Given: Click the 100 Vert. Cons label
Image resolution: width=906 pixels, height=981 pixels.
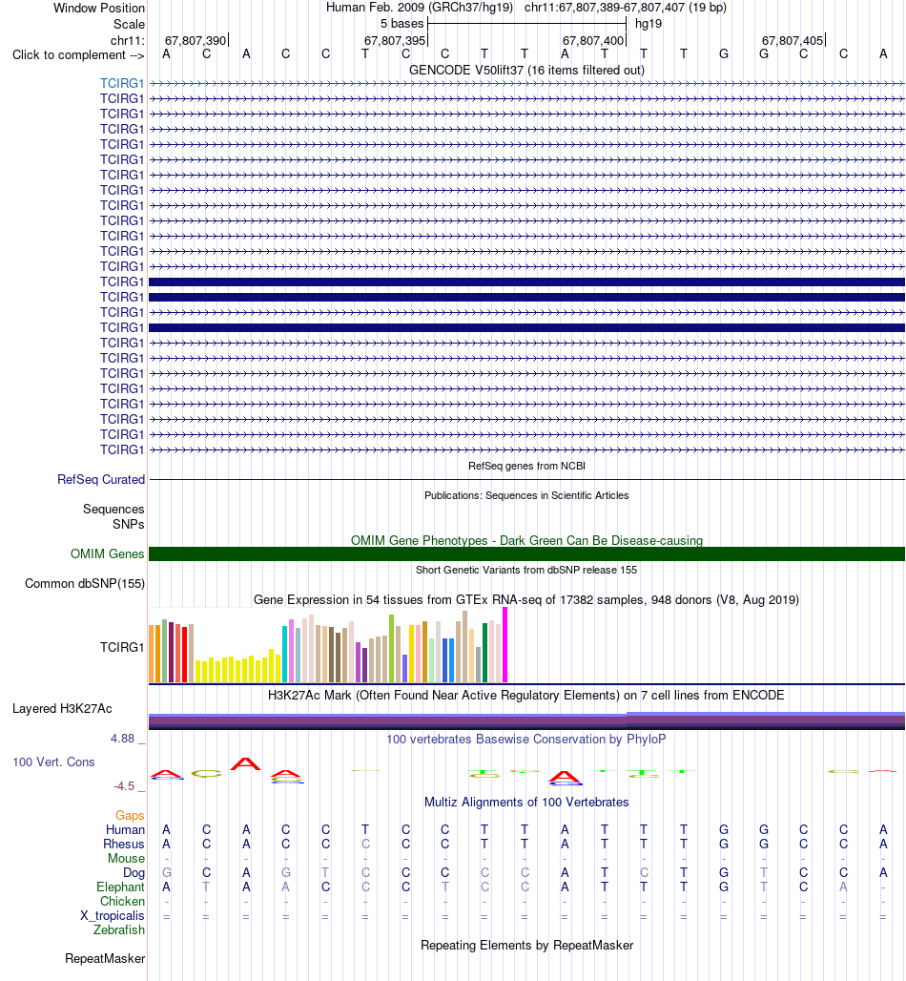Looking at the screenshot, I should click(x=53, y=762).
